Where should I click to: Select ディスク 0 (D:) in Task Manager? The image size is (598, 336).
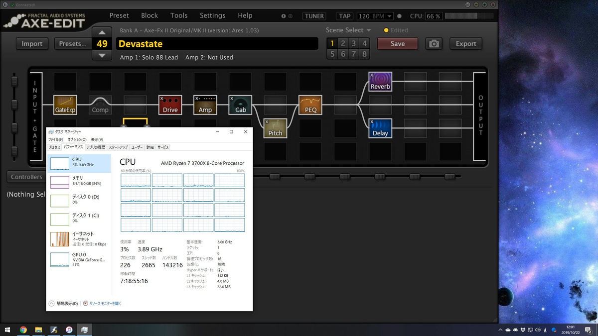click(x=79, y=200)
